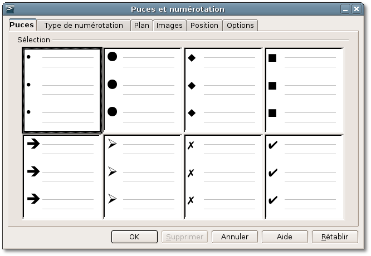371x256 pixels.
Task: Choose the bold right arrow bullet style
Action: [x=62, y=177]
